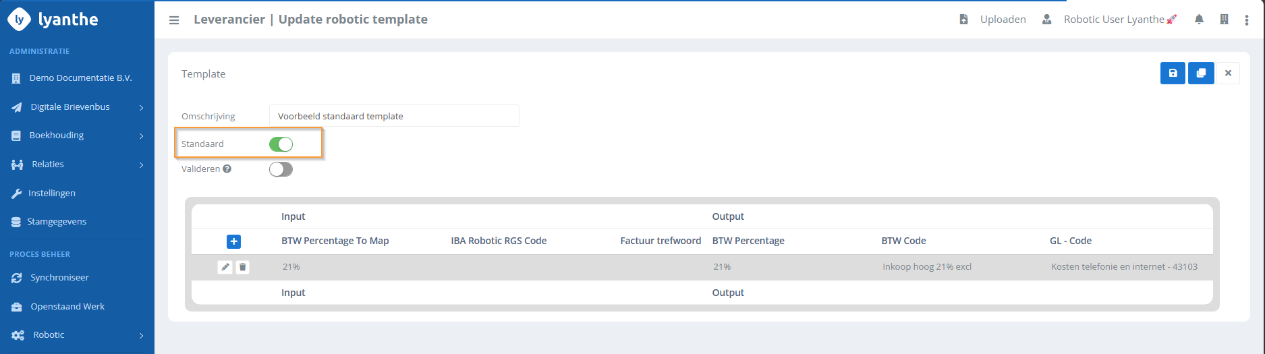Expand the Relaties submenu

(x=48, y=165)
